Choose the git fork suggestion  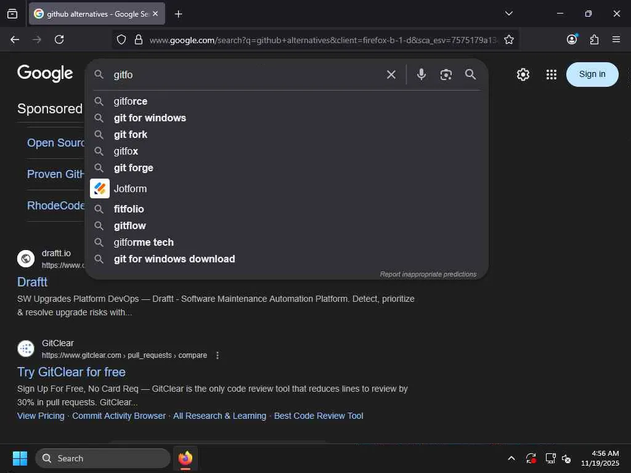(x=287, y=134)
